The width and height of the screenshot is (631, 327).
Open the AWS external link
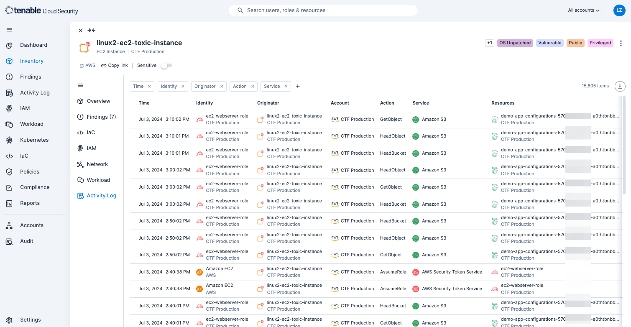[87, 66]
